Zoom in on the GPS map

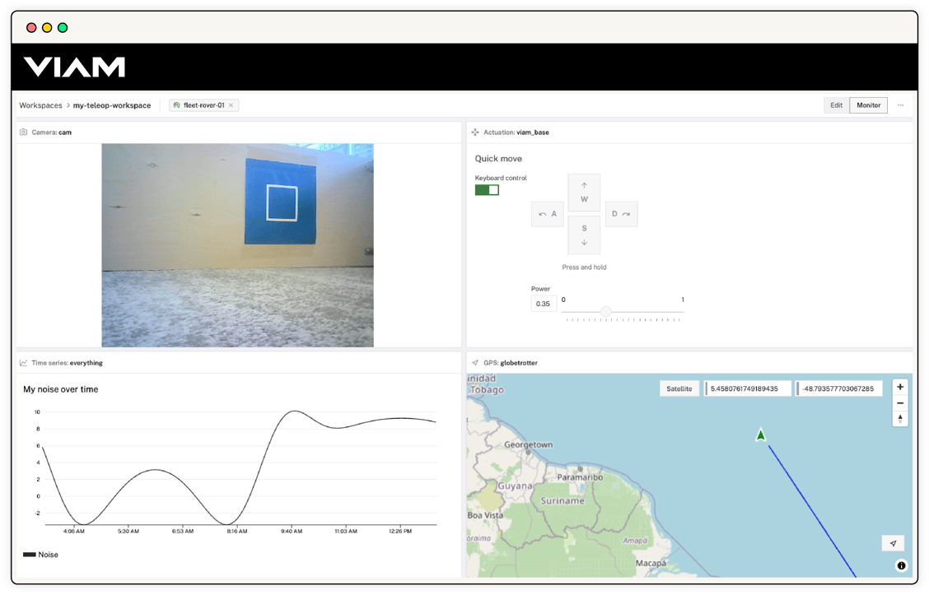coord(900,387)
